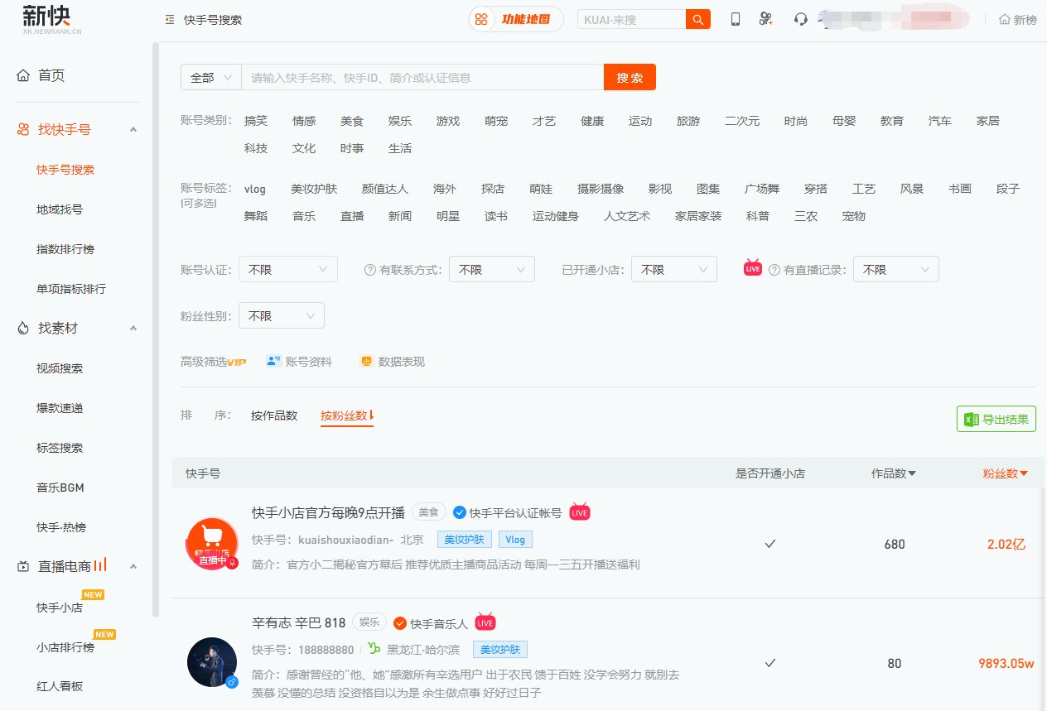Viewport: 1047px width, 711px height.
Task: Toggle the 颜值达人 account tag
Action: coord(385,189)
